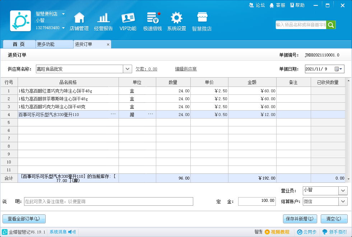The height and width of the screenshot is (237, 352).
Task: Click the green search magnifier button
Action: [x=331, y=25]
